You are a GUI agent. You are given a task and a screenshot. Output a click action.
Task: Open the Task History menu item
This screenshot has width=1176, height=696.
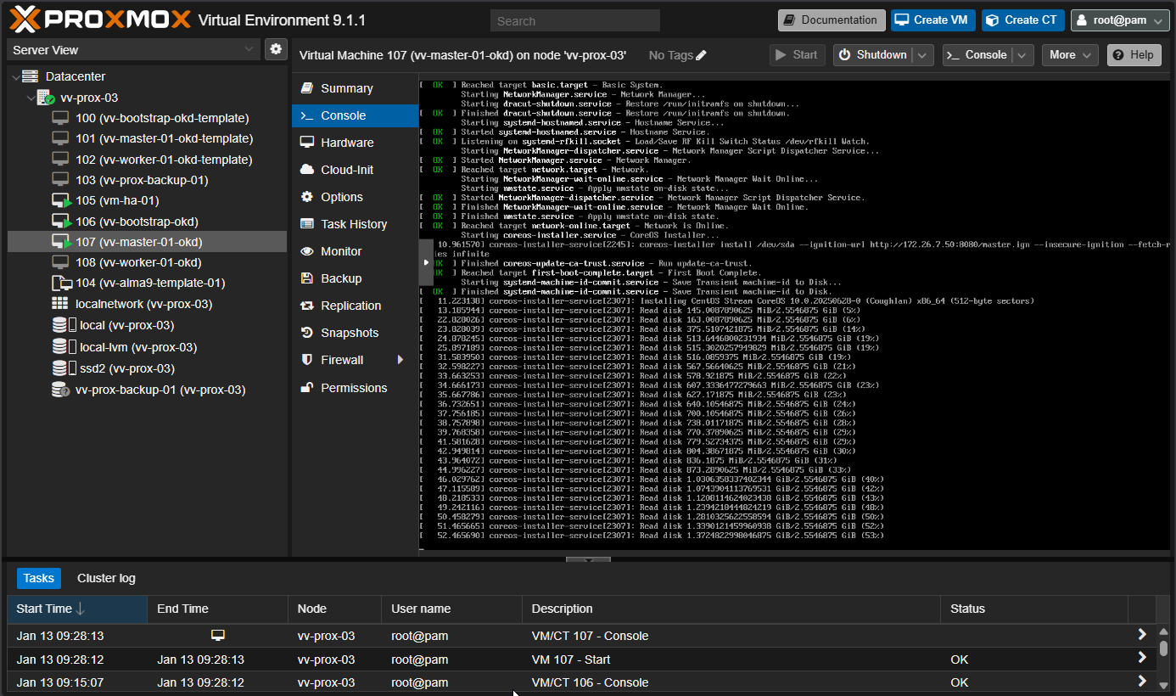pos(353,224)
